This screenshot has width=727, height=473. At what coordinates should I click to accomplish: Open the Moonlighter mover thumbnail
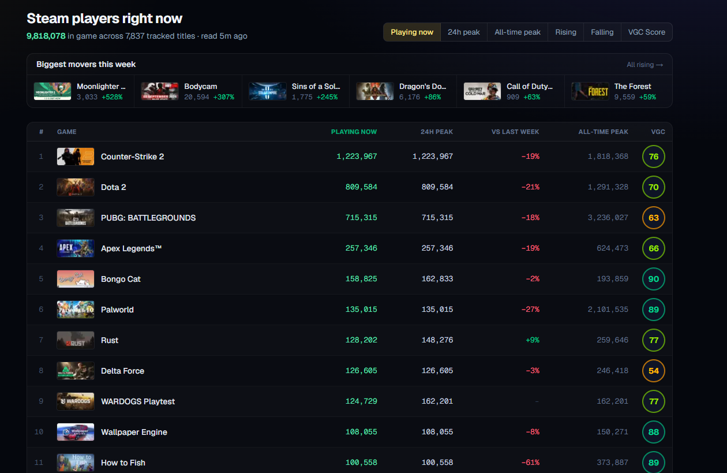pyautogui.click(x=53, y=91)
